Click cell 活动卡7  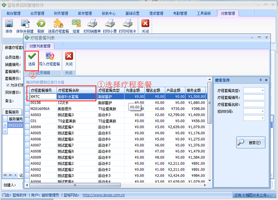[110, 145]
